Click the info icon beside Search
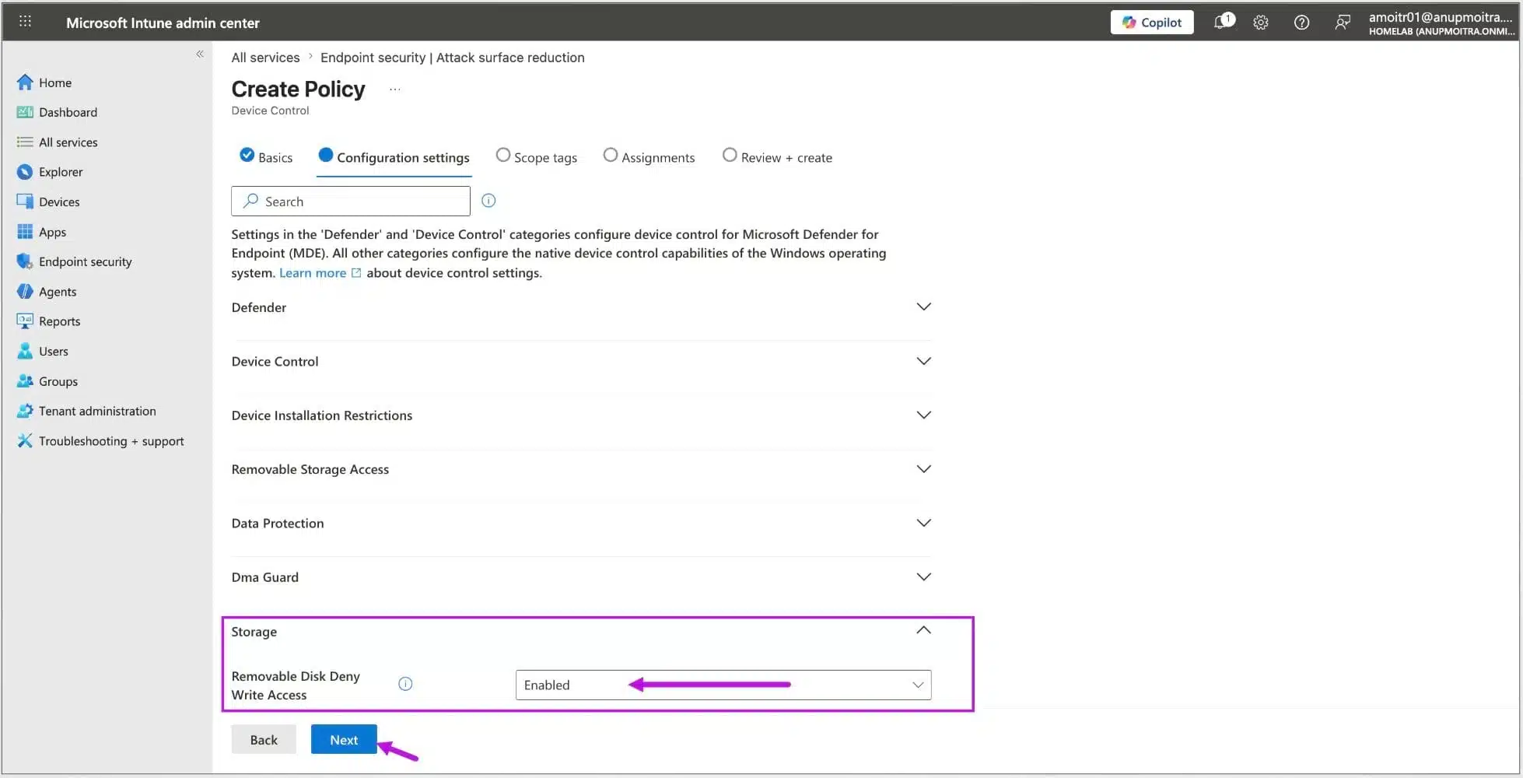Screen dimensions: 1523x778 [488, 201]
